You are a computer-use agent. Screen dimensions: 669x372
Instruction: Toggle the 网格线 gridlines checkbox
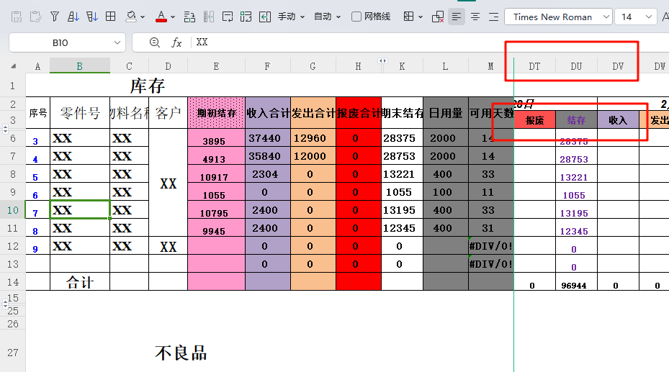click(x=356, y=17)
